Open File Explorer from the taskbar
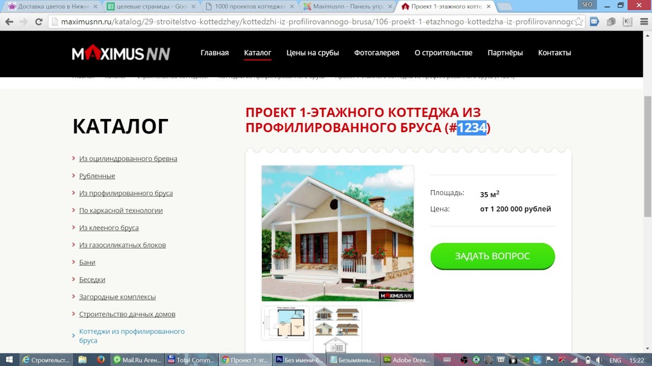 [83, 359]
